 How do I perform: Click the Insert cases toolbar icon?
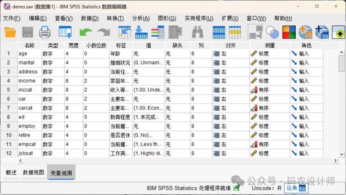[219, 32]
